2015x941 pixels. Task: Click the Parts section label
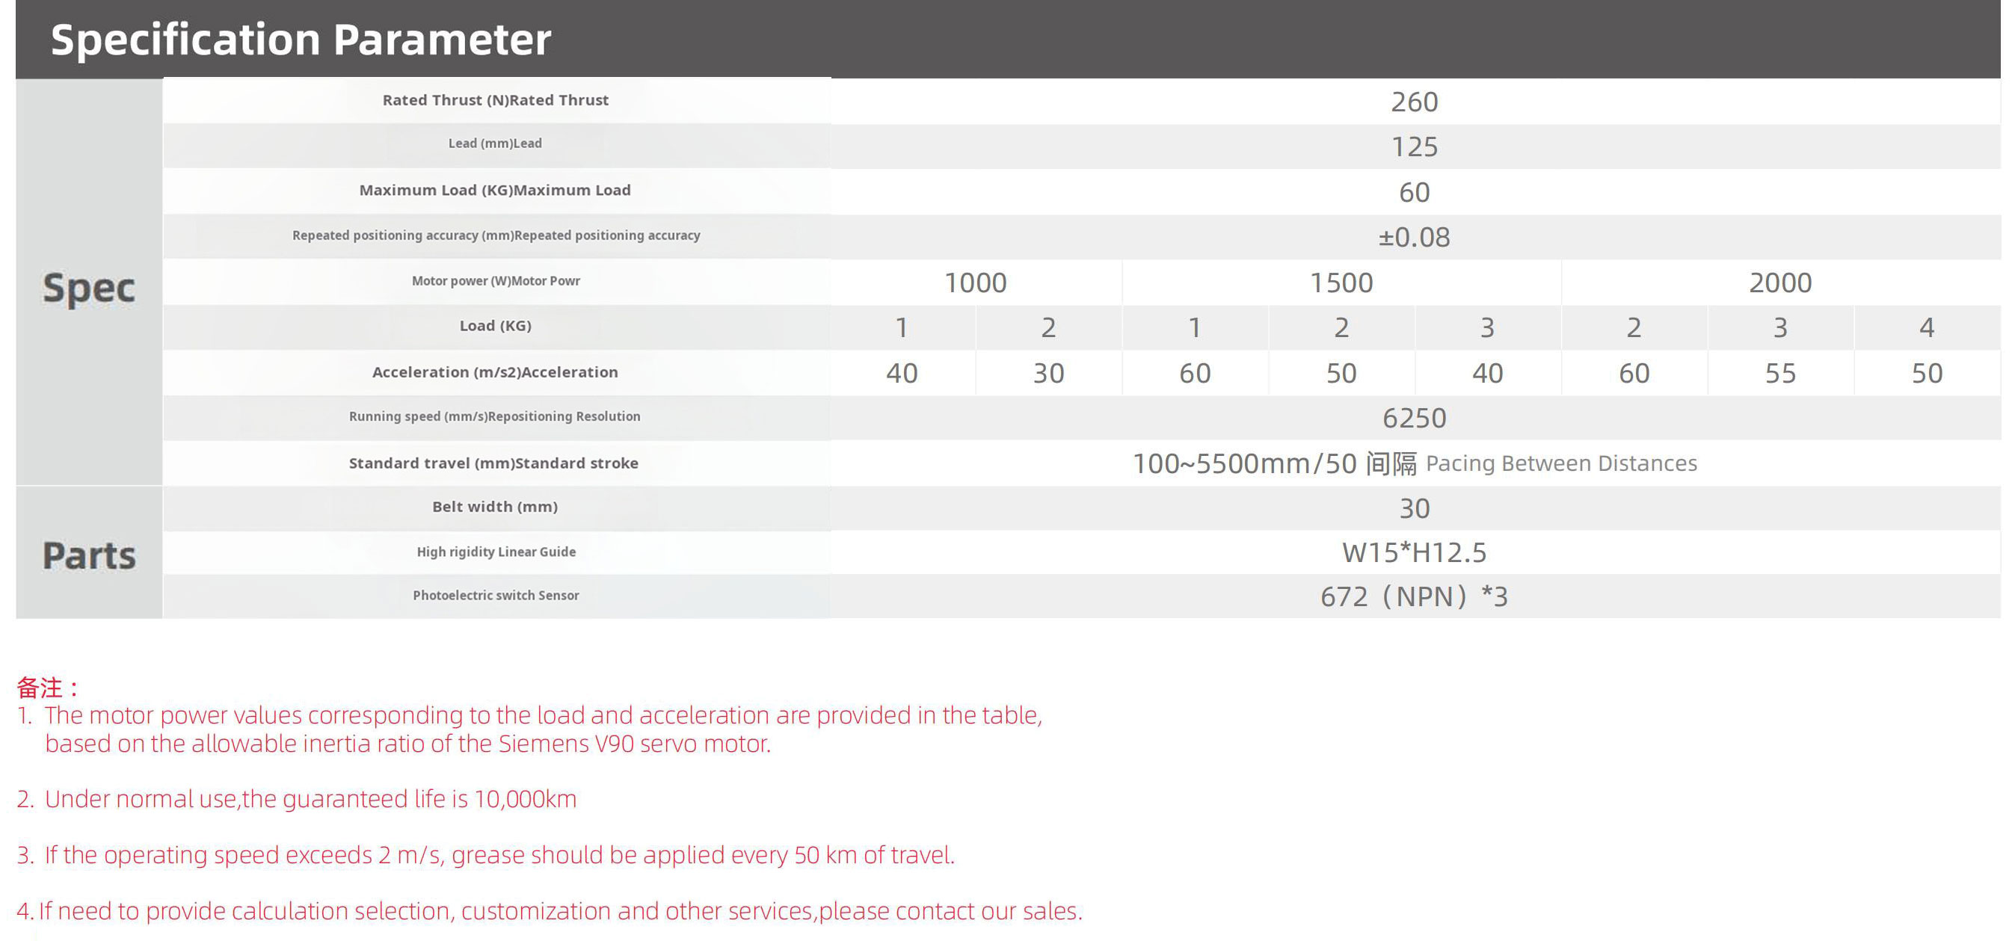click(x=88, y=555)
